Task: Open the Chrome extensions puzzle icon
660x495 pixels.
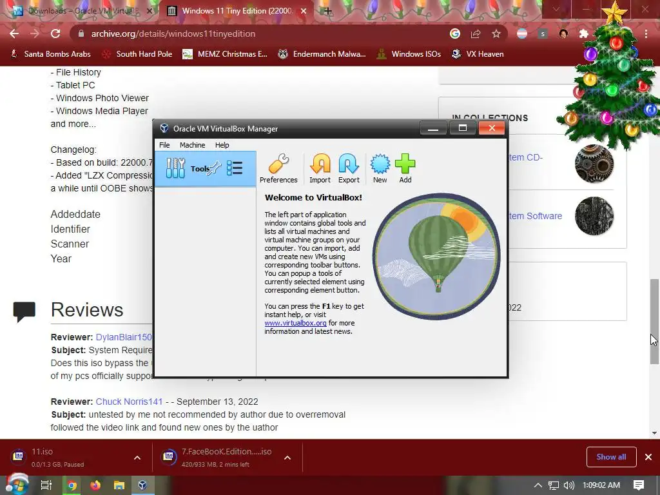Action: click(584, 34)
